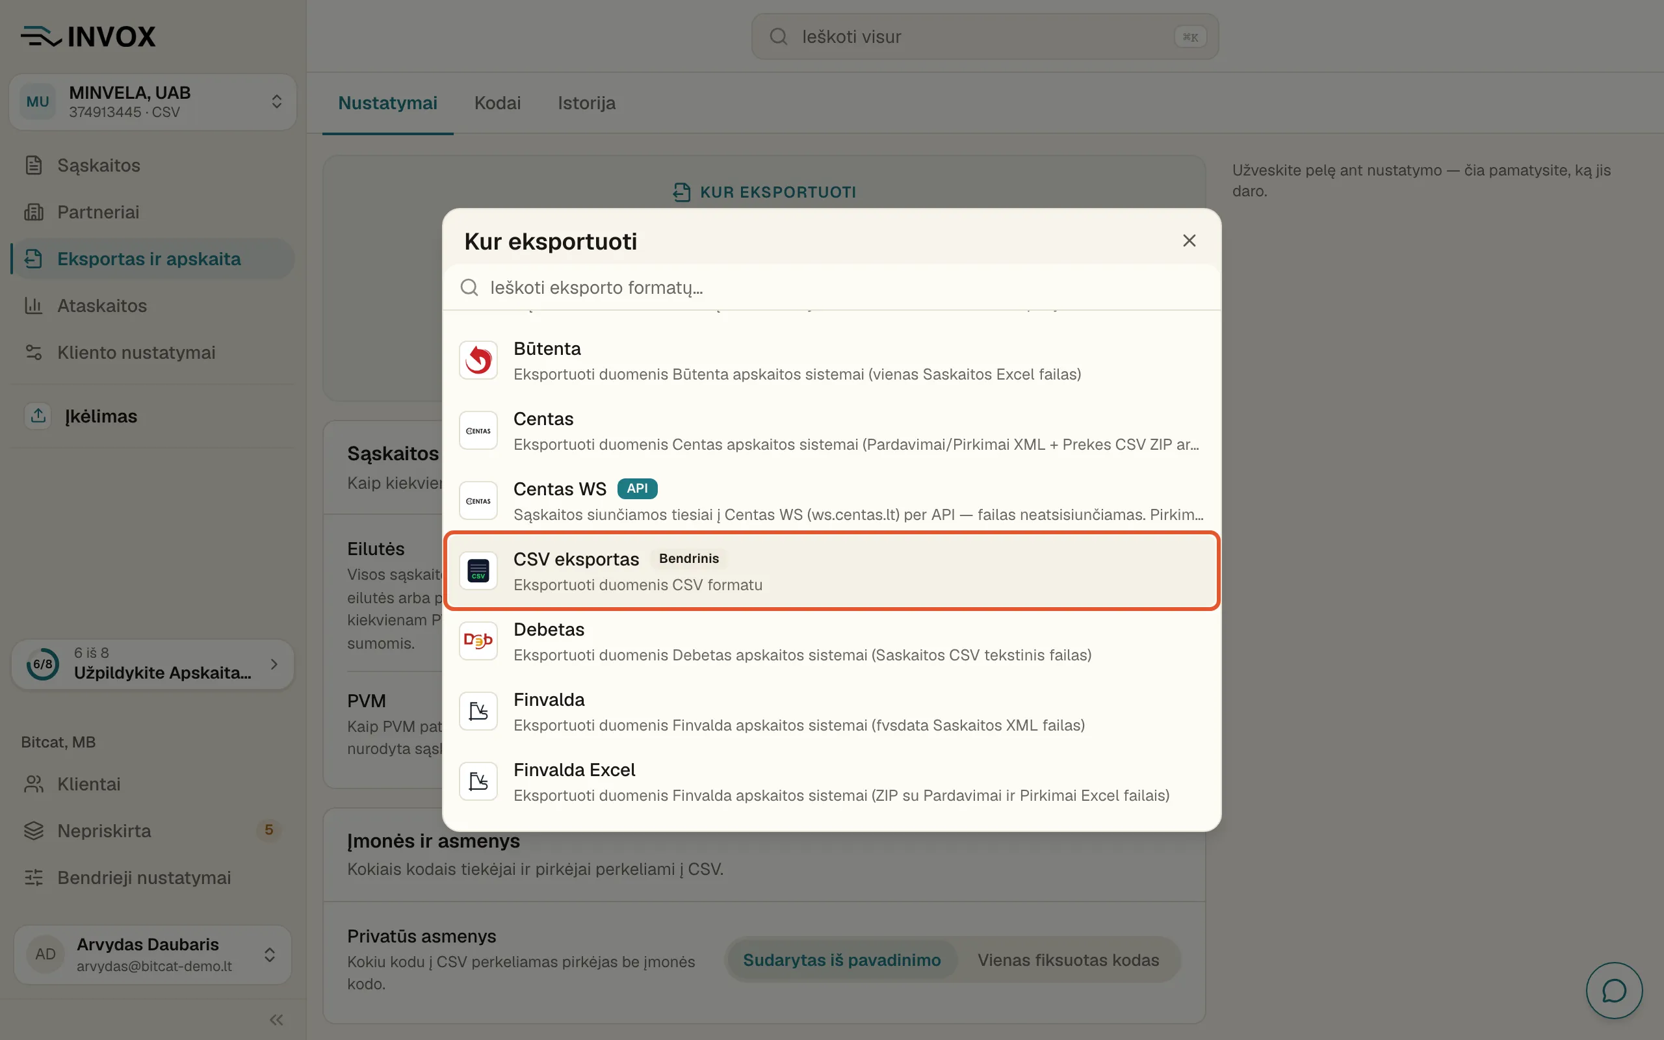Switch to the Kodai tab
Viewport: 1664px width, 1040px height.
click(497, 103)
